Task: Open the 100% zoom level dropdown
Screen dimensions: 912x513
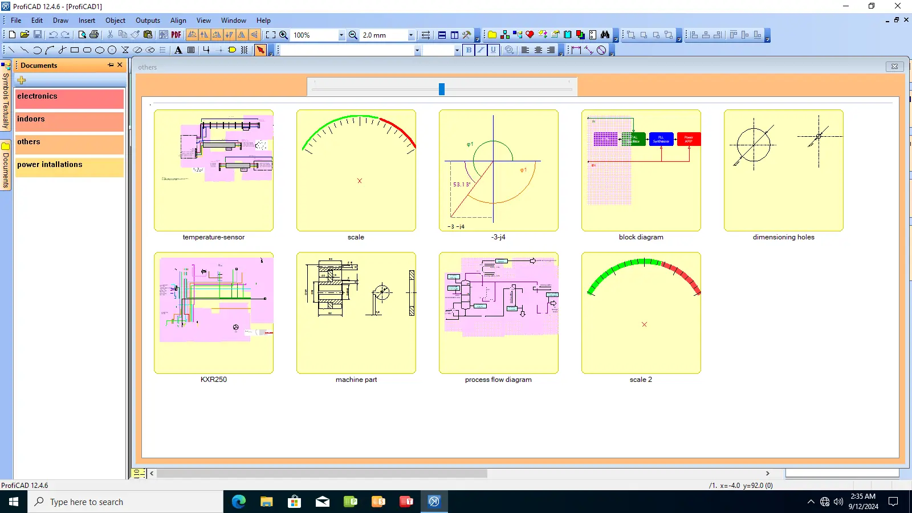Action: [341, 35]
